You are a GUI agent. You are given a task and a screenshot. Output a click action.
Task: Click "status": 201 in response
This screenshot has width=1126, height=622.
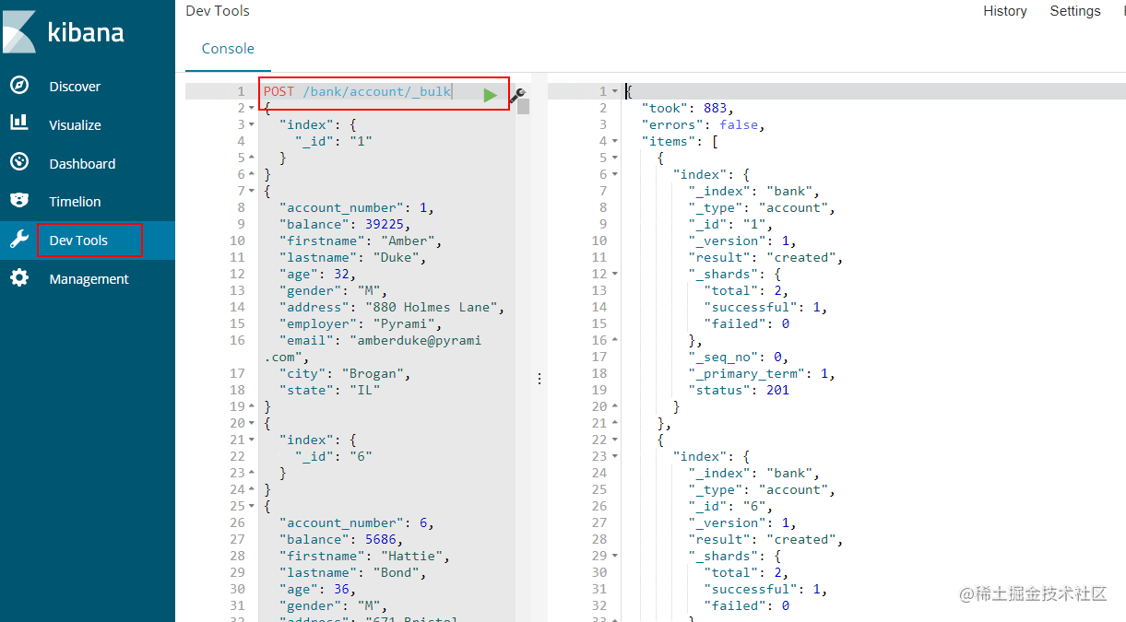(739, 390)
